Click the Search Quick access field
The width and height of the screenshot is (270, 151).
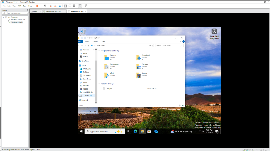pos(168,46)
